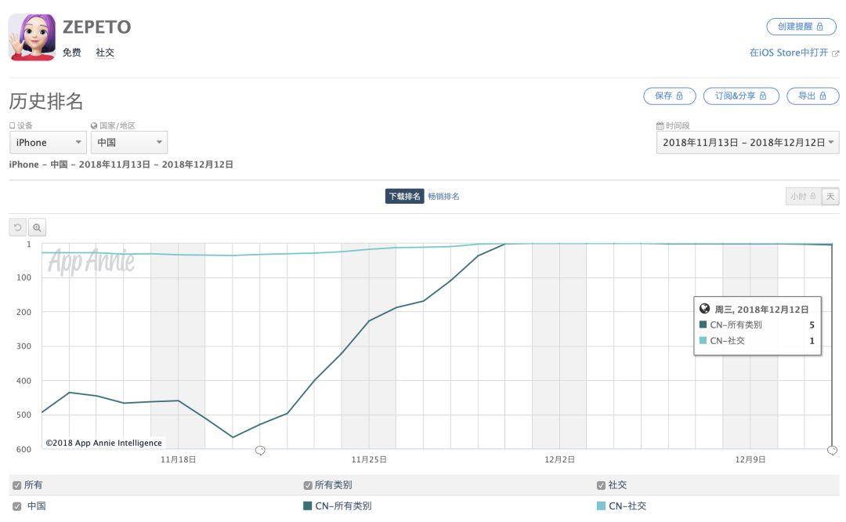This screenshot has width=846, height=522.
Task: Click the CN-社交 legend label
Action: [x=627, y=506]
